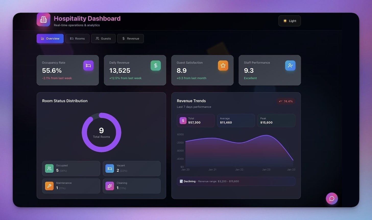
Task: Click the Overview button
Action: pyautogui.click(x=50, y=38)
